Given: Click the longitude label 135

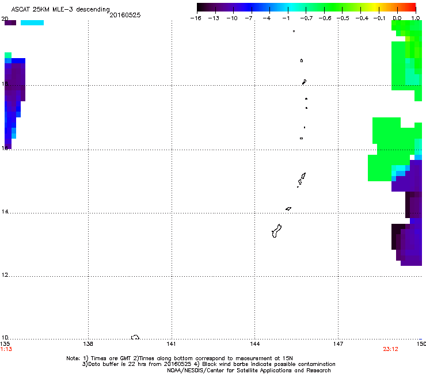Looking at the screenshot, I should 5,344.
